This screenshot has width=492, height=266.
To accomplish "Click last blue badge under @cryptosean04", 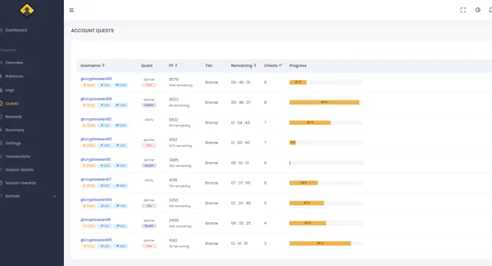I will (x=120, y=206).
